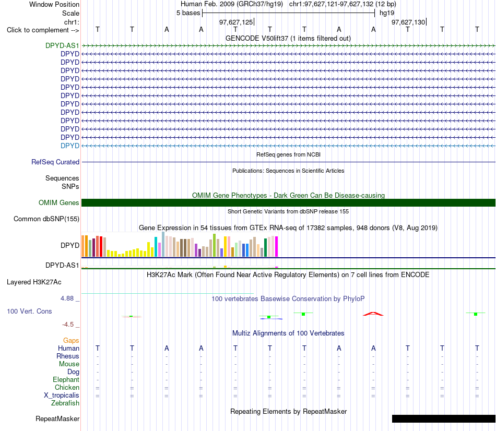496x431 pixels.
Task: Open "Publications: Sequences in Scientific Articles" title
Action: point(288,171)
